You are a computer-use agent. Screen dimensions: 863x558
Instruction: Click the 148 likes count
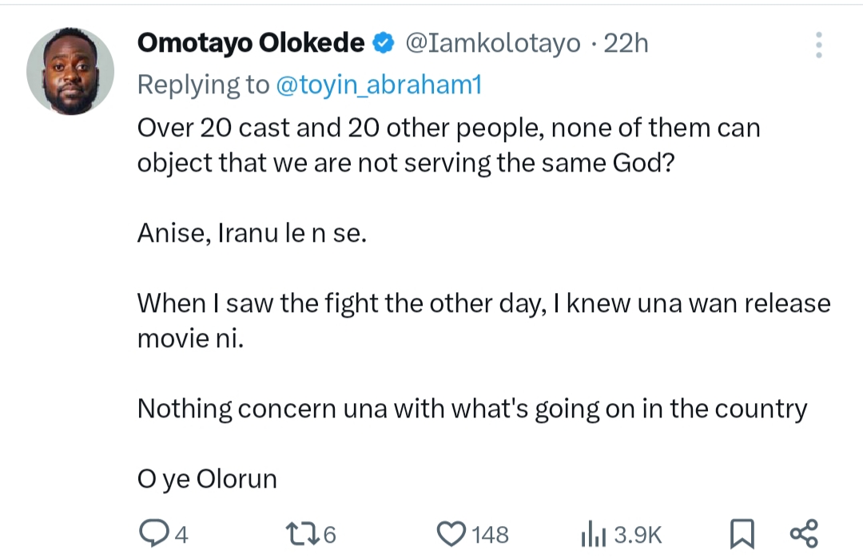click(490, 534)
